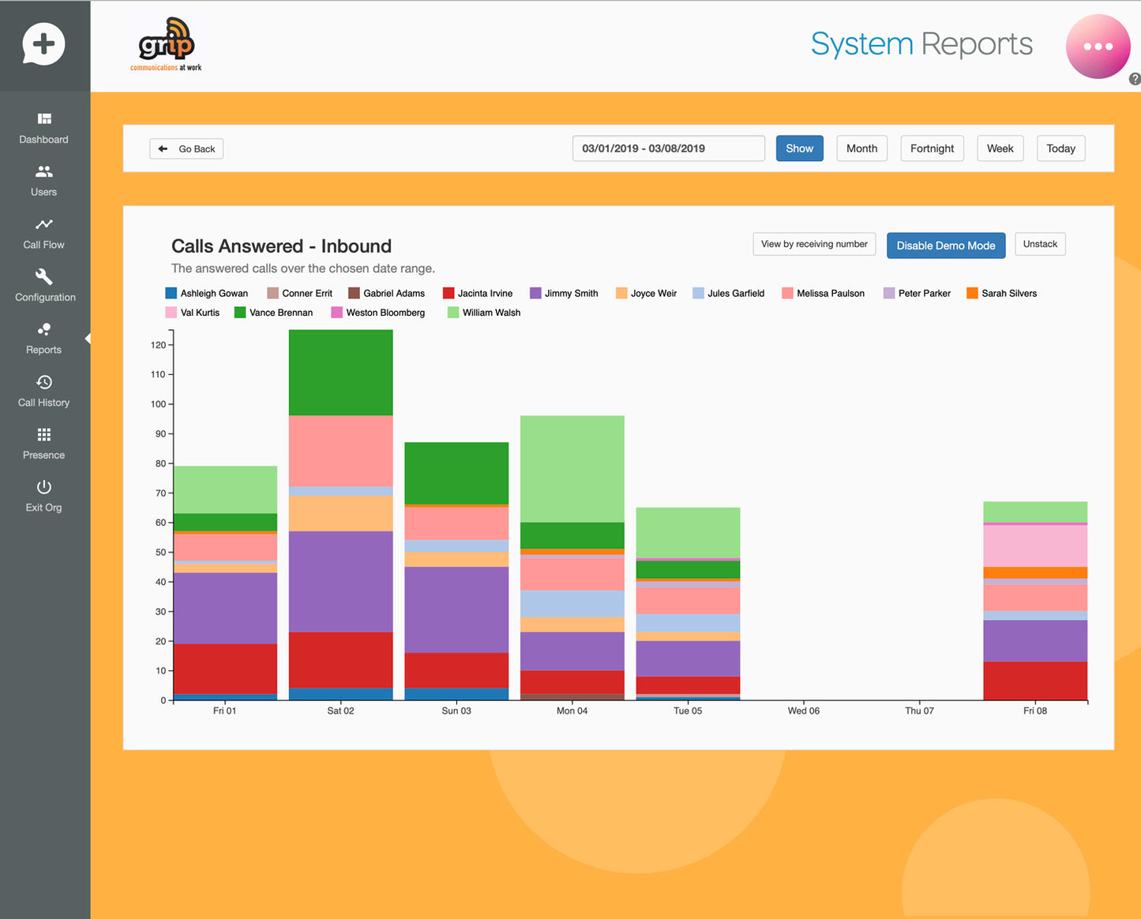Viewport: 1141px width, 919px height.
Task: Click the System Reports heading
Action: click(921, 44)
